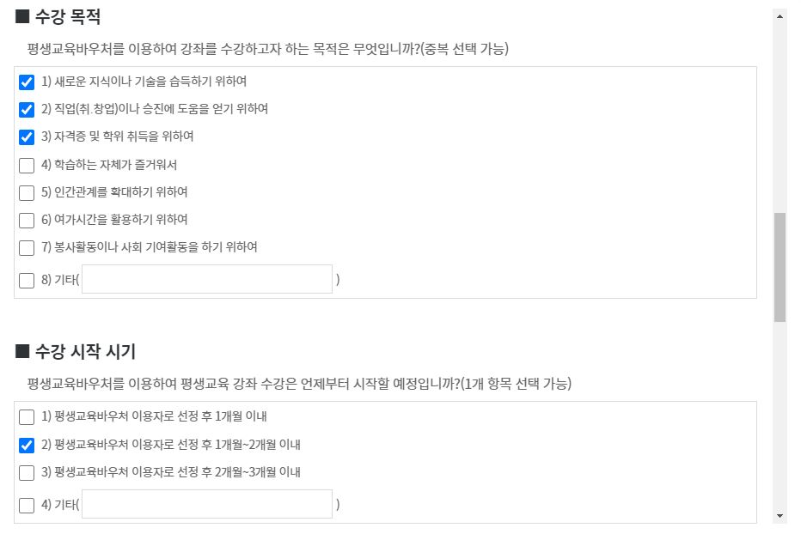This screenshot has height=534, width=801.
Task: Click the scrollbar down arrow
Action: [780, 516]
